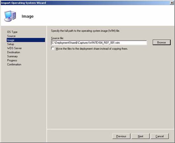
Task: Open the Summary step
Action: (x=12, y=56)
